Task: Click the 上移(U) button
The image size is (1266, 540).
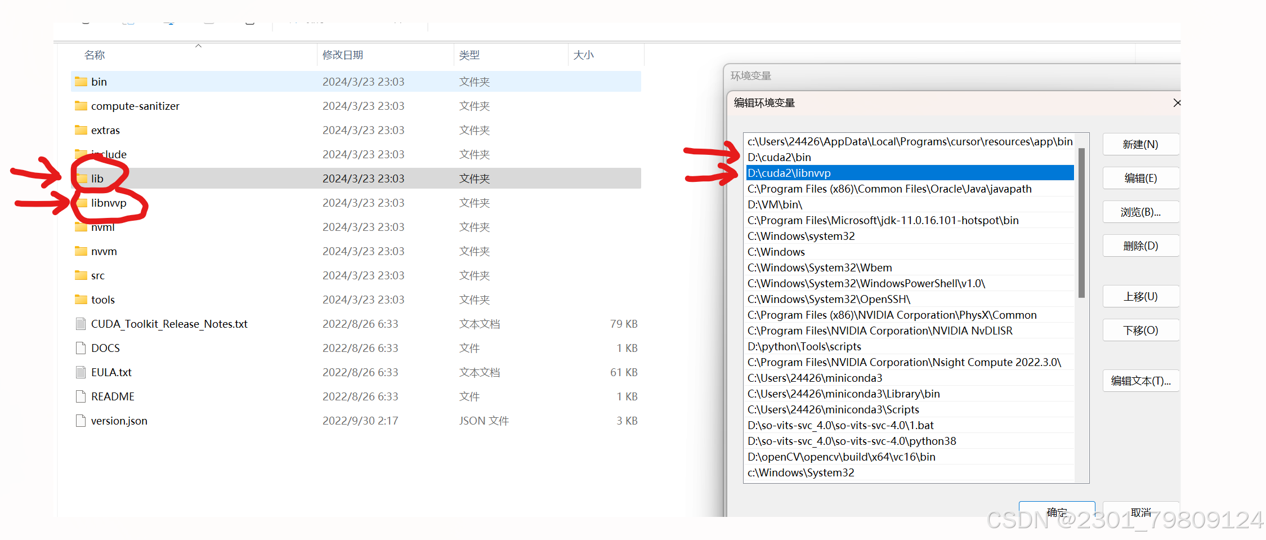Action: tap(1140, 297)
